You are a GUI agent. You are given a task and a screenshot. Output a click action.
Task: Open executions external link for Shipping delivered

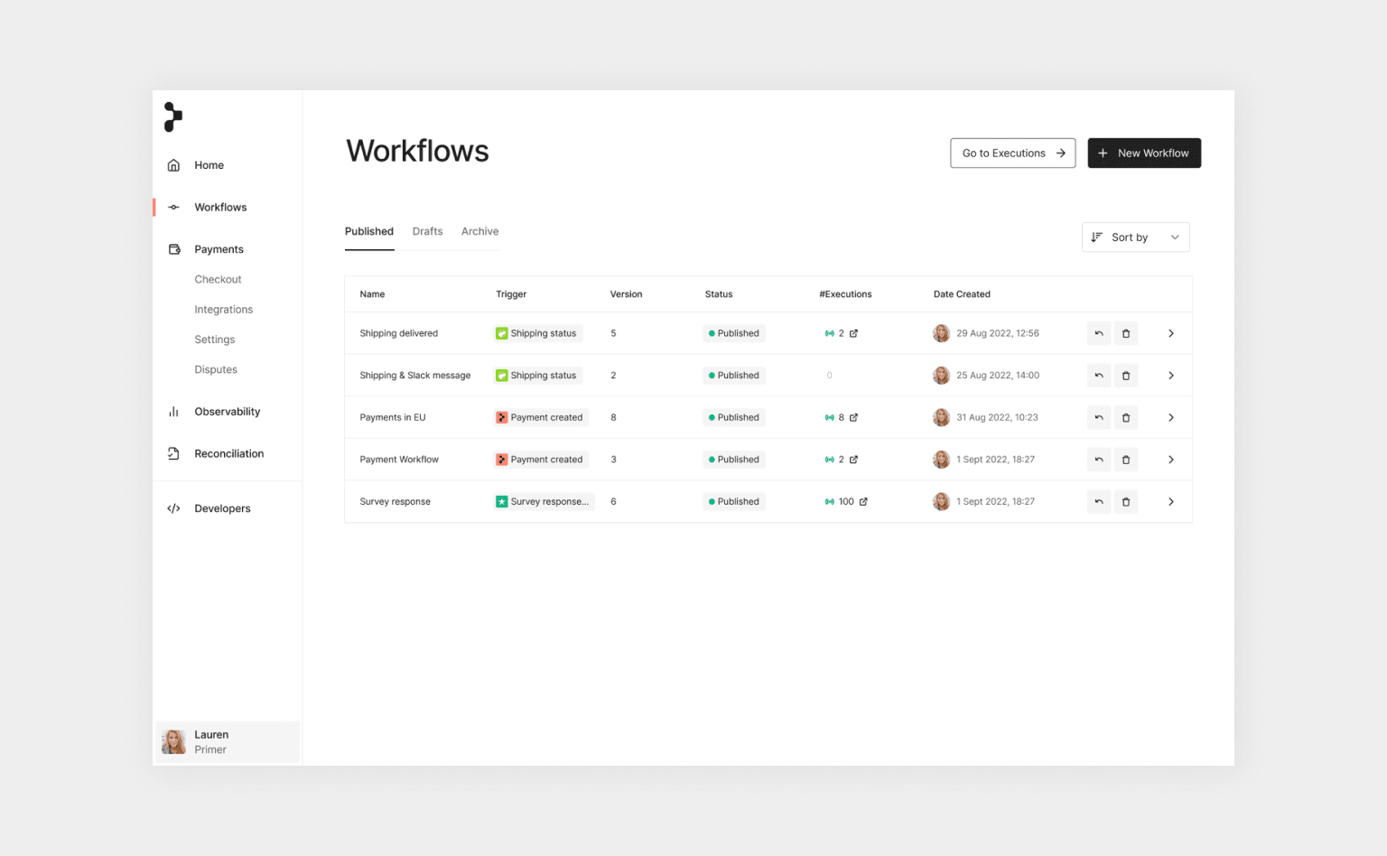[854, 333]
